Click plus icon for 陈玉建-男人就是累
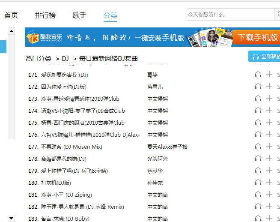 pyautogui.click(x=269, y=207)
